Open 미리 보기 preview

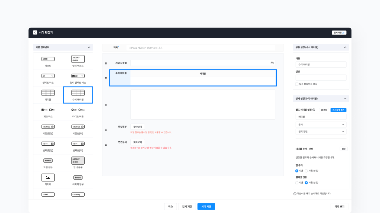[x=339, y=207]
